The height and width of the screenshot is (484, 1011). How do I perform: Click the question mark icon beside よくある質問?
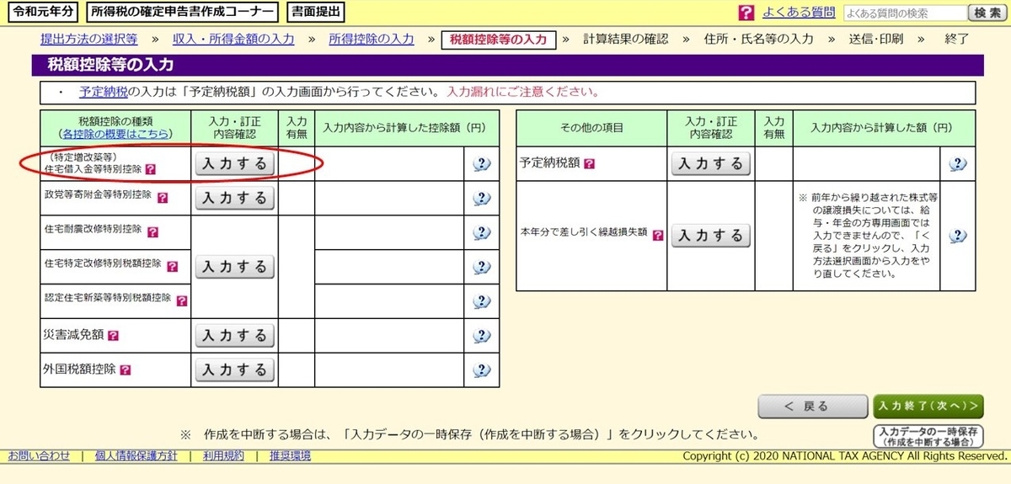click(746, 13)
